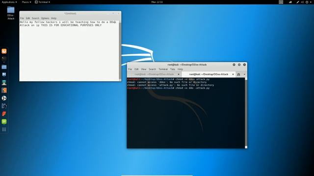Click the terminal title bar '~/Desktop/DDos-Attack'
The width and height of the screenshot is (314, 176).
pos(187,65)
